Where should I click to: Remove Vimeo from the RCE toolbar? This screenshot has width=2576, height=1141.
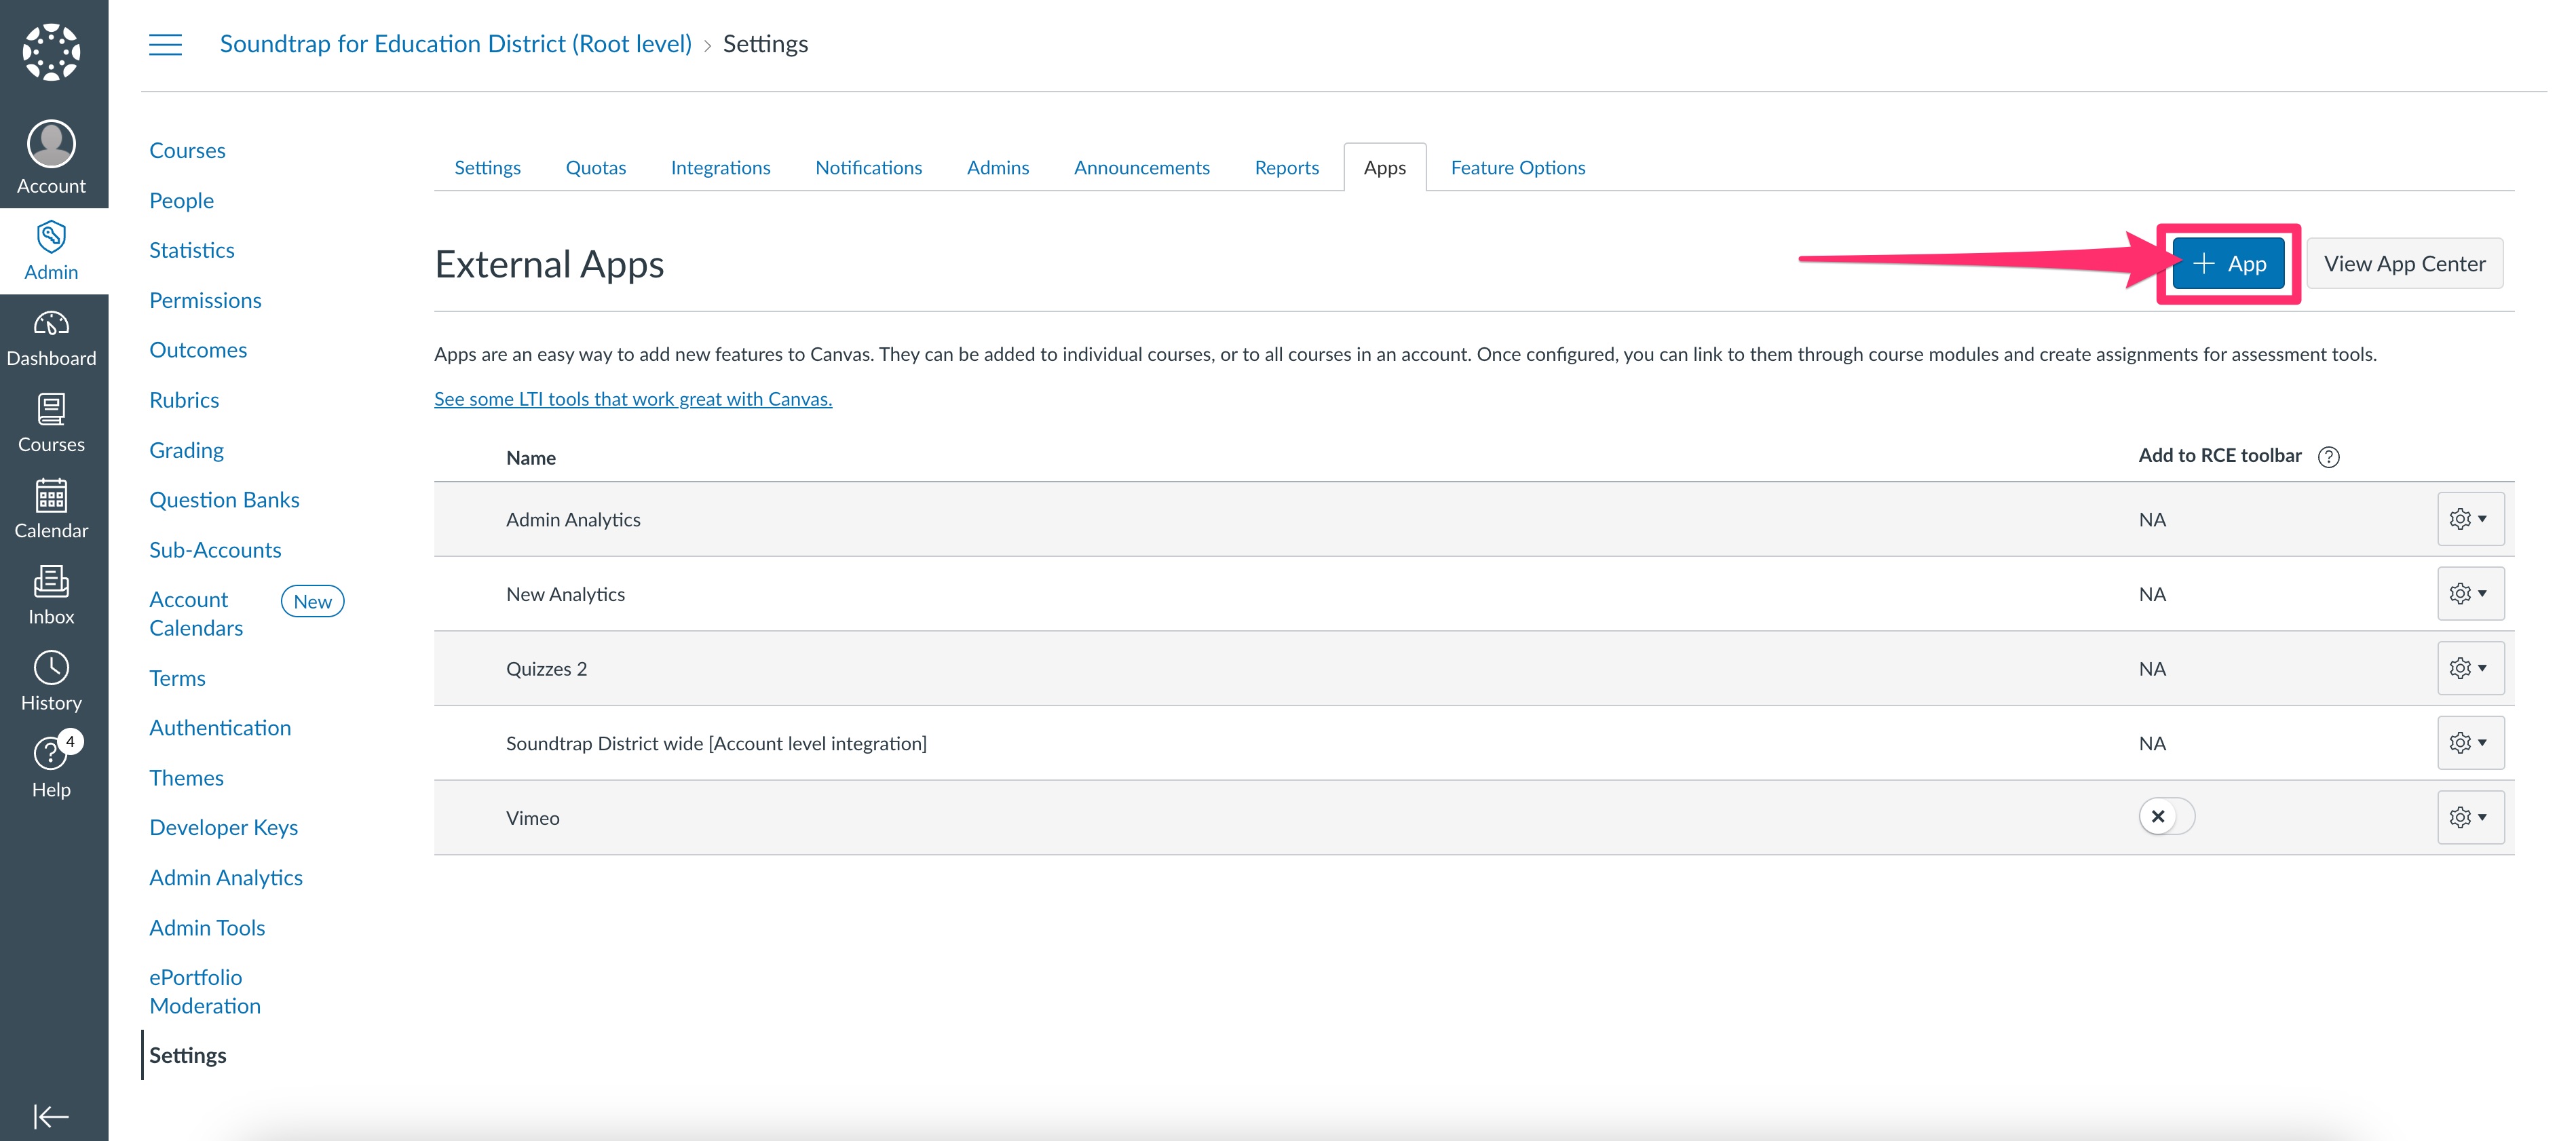coord(2161,816)
